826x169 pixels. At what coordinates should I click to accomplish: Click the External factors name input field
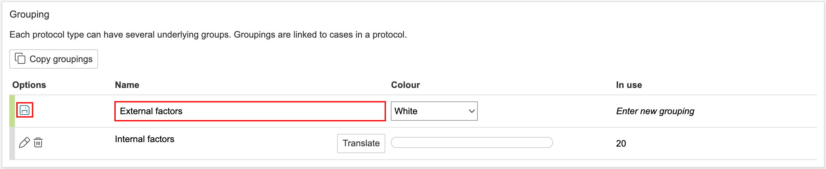point(249,111)
